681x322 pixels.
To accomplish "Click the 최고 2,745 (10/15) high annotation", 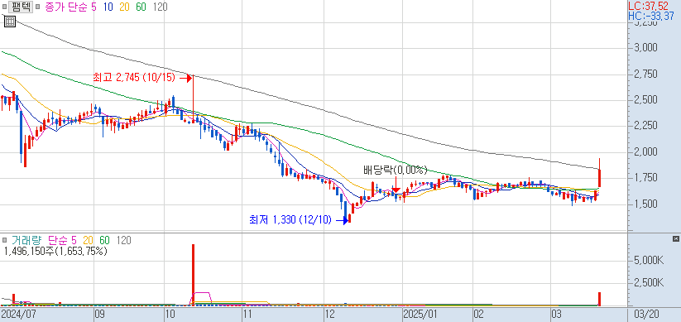I will [x=133, y=78].
